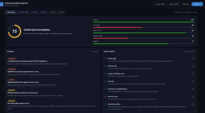The height and width of the screenshot is (113, 205).
Task: Click the weight badge on SameAs profiles row
Action: click(x=192, y=104)
